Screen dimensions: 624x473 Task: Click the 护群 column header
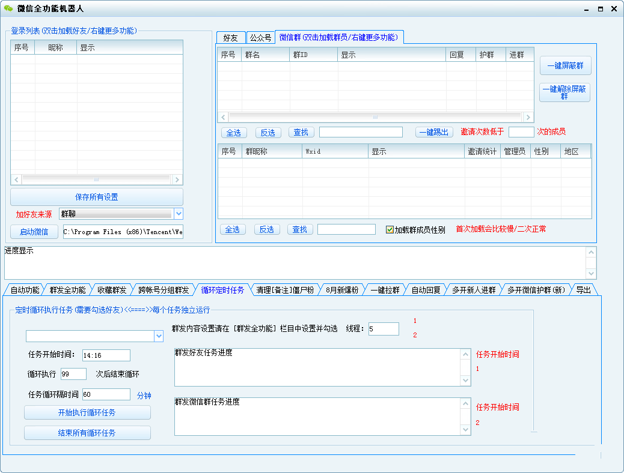491,55
